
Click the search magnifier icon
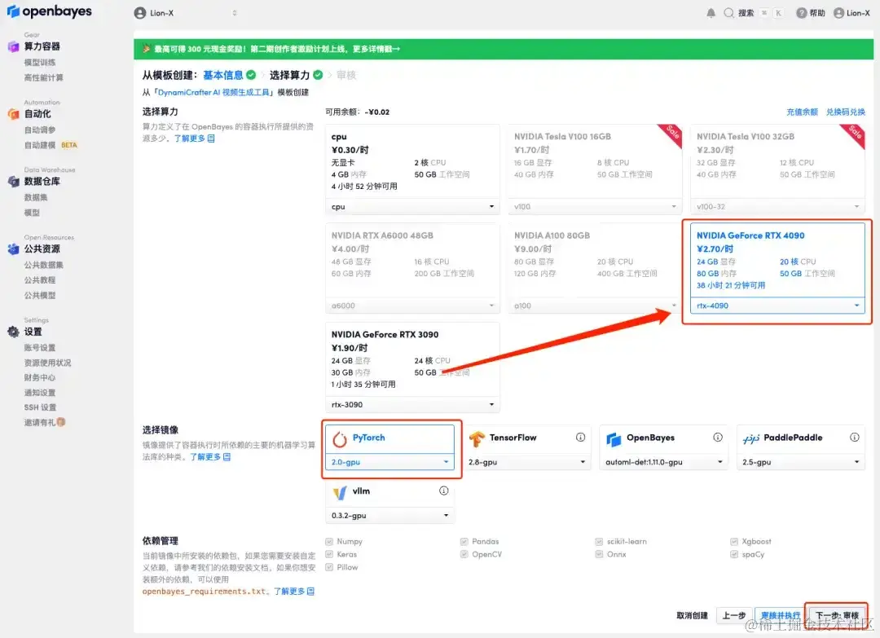point(728,13)
